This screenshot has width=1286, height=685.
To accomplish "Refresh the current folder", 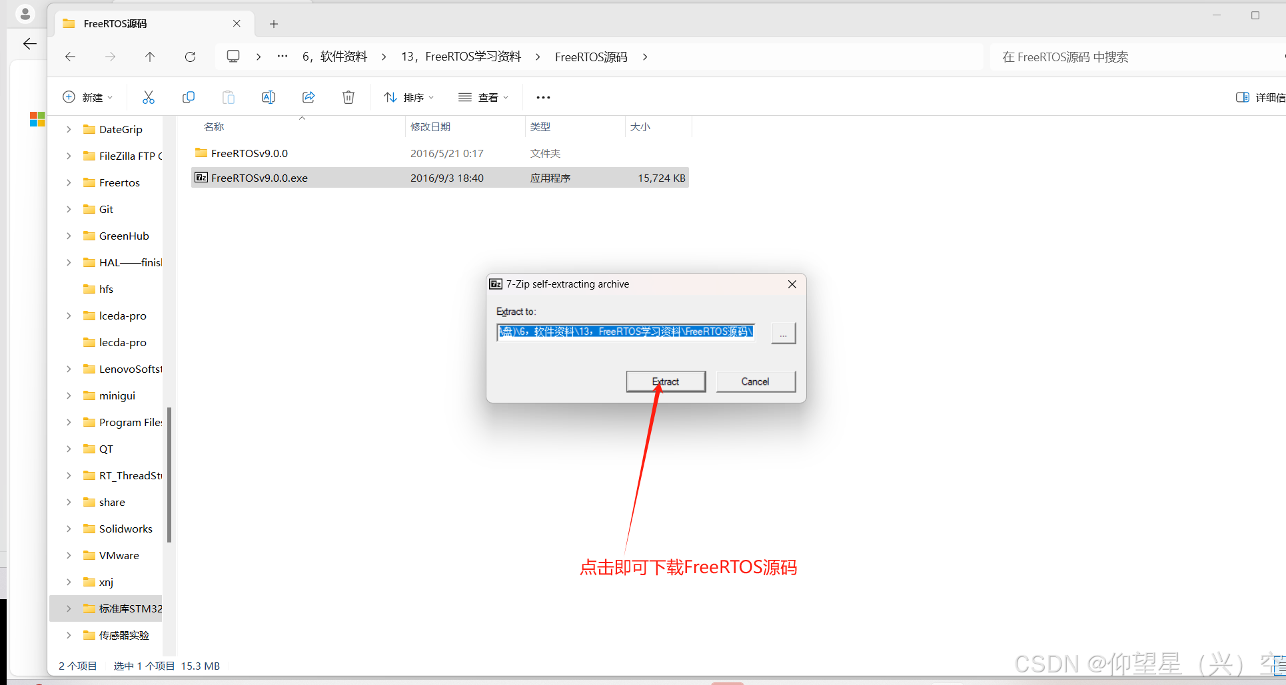I will coord(190,57).
